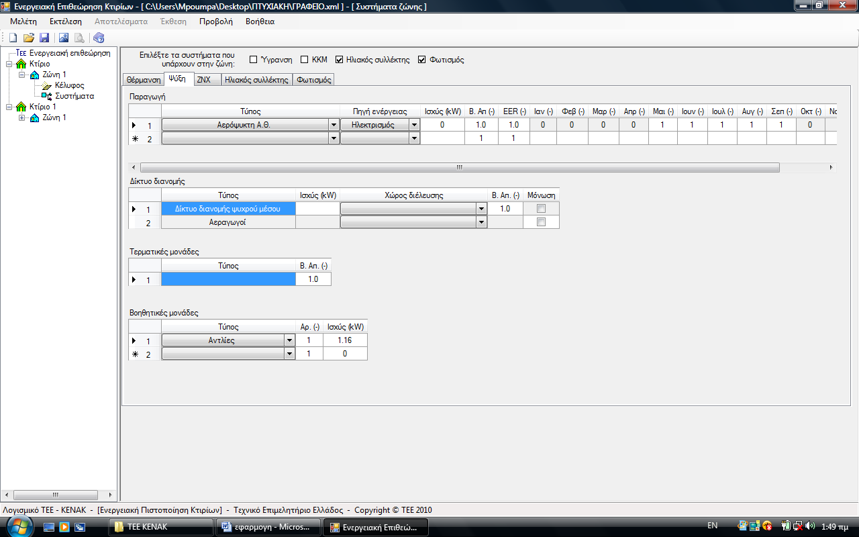This screenshot has height=537, width=859.
Task: Open empty Πηγή ενέργειας dropdown in row 2
Action: point(414,138)
